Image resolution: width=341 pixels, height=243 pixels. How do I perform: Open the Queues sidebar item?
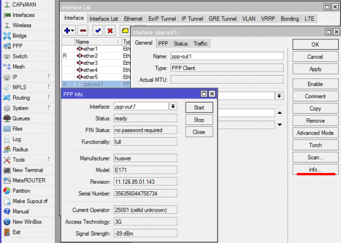pos(21,118)
